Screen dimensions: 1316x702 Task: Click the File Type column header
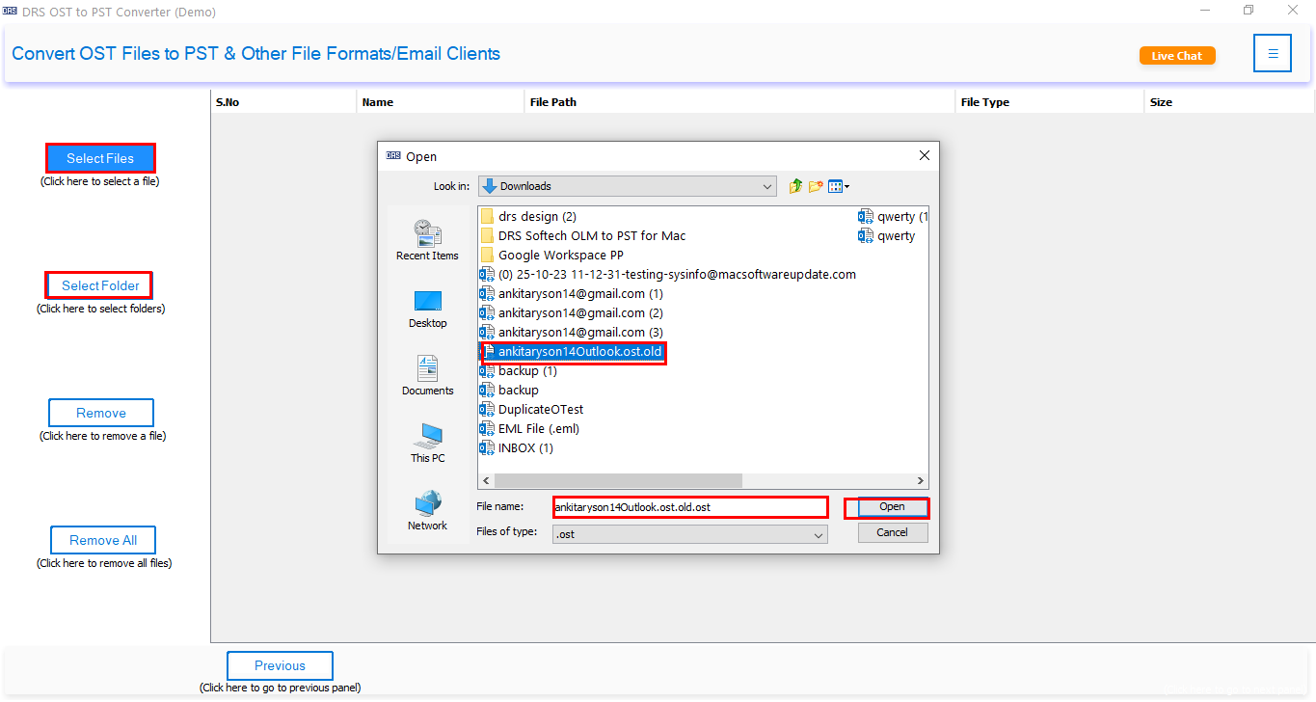(x=1050, y=101)
